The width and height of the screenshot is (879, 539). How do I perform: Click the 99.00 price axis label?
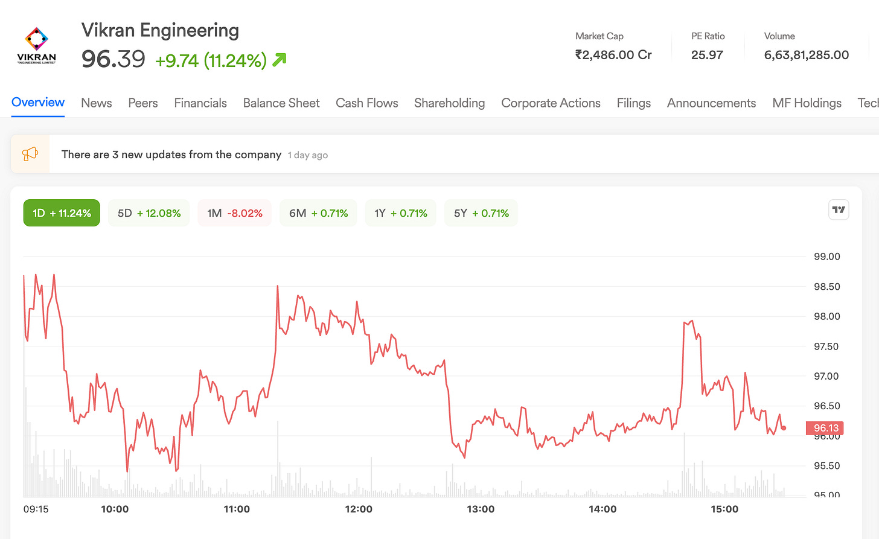827,257
